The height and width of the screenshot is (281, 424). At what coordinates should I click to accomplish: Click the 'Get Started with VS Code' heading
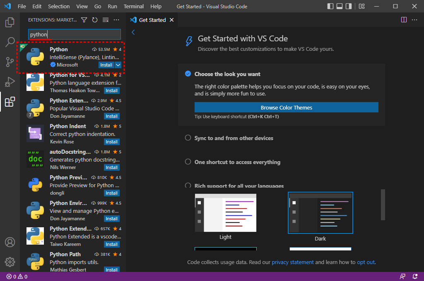coord(243,38)
